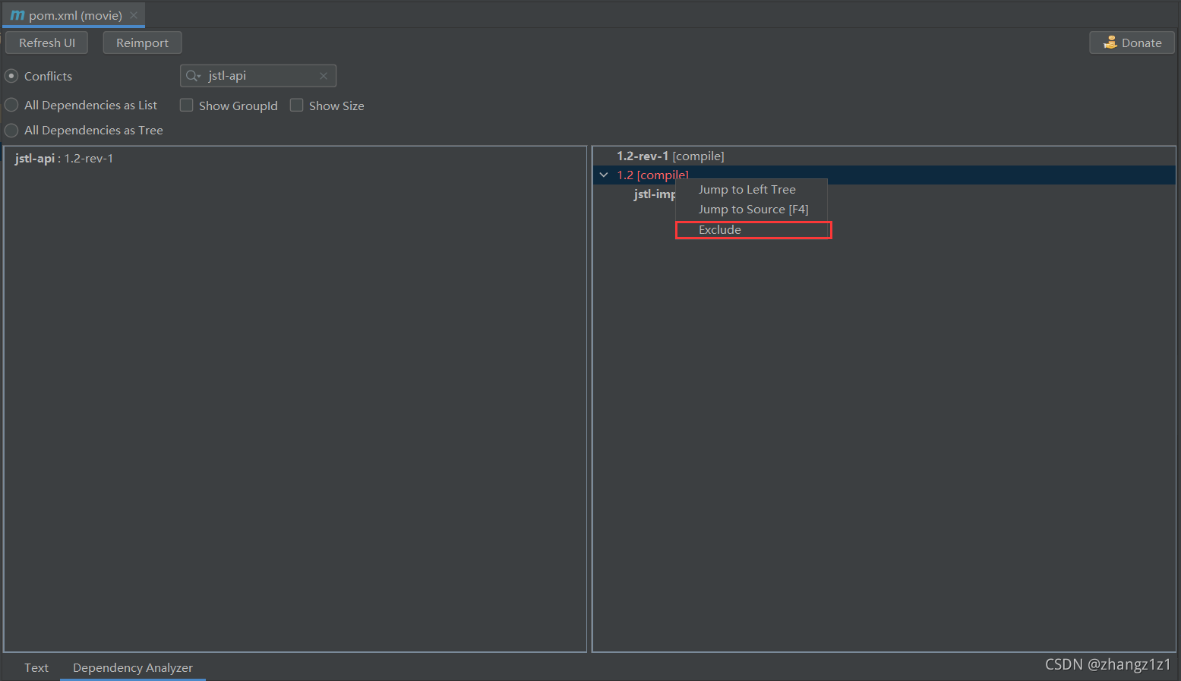This screenshot has height=681, width=1181.
Task: Switch to the Dependency Analyzer tab
Action: [x=133, y=668]
